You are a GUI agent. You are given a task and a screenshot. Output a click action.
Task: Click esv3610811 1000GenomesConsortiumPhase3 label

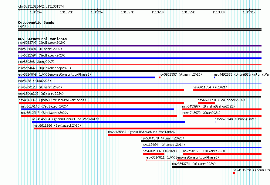(183, 157)
